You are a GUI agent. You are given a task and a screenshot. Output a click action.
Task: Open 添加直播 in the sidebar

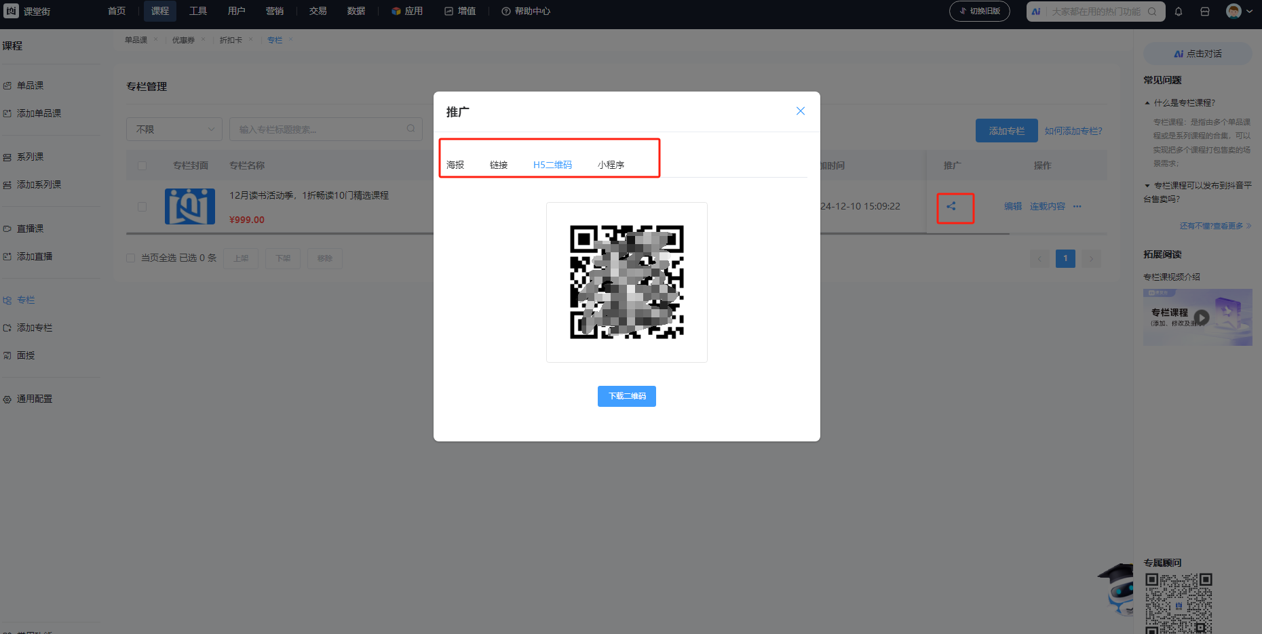pos(34,256)
